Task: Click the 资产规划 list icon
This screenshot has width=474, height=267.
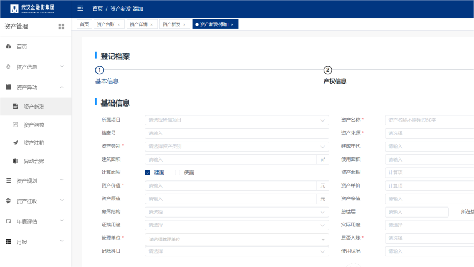Action: coord(8,180)
